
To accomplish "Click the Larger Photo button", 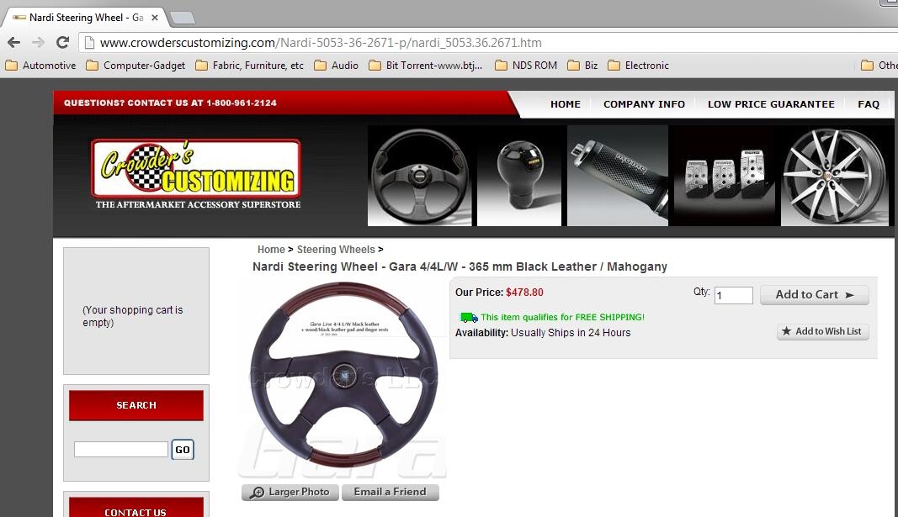I will 290,492.
